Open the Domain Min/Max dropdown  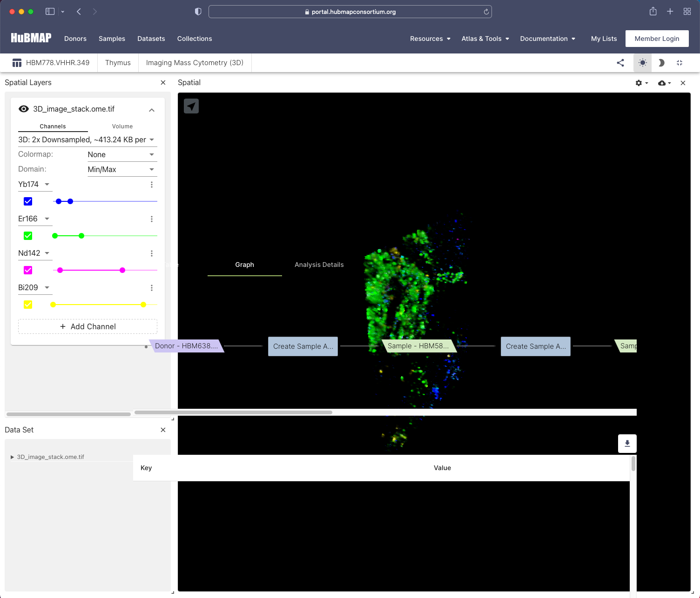[x=122, y=169]
